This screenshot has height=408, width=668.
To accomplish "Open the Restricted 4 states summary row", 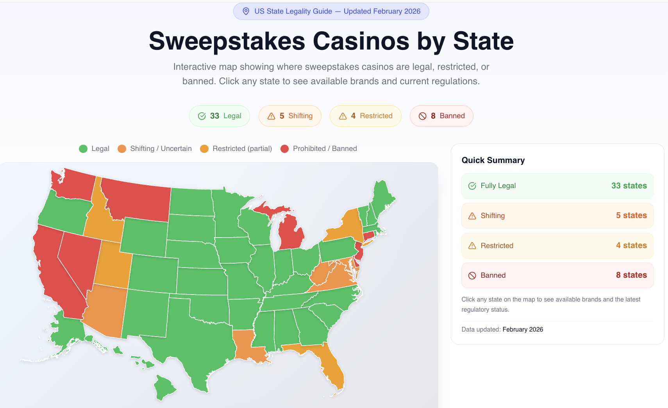I will (557, 246).
